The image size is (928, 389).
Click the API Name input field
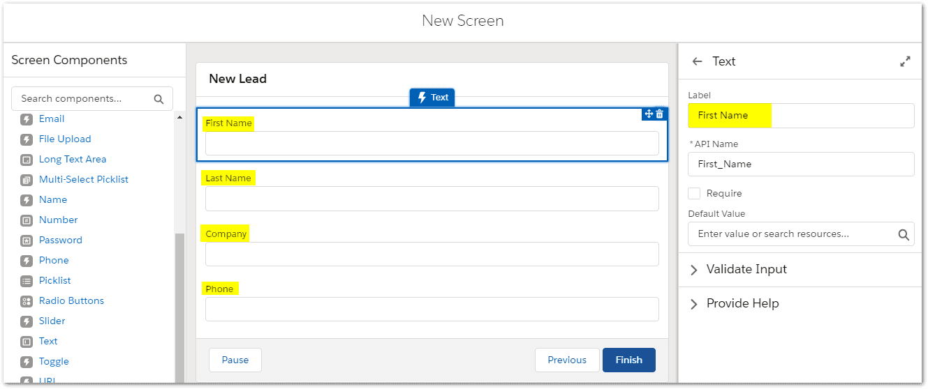point(800,165)
